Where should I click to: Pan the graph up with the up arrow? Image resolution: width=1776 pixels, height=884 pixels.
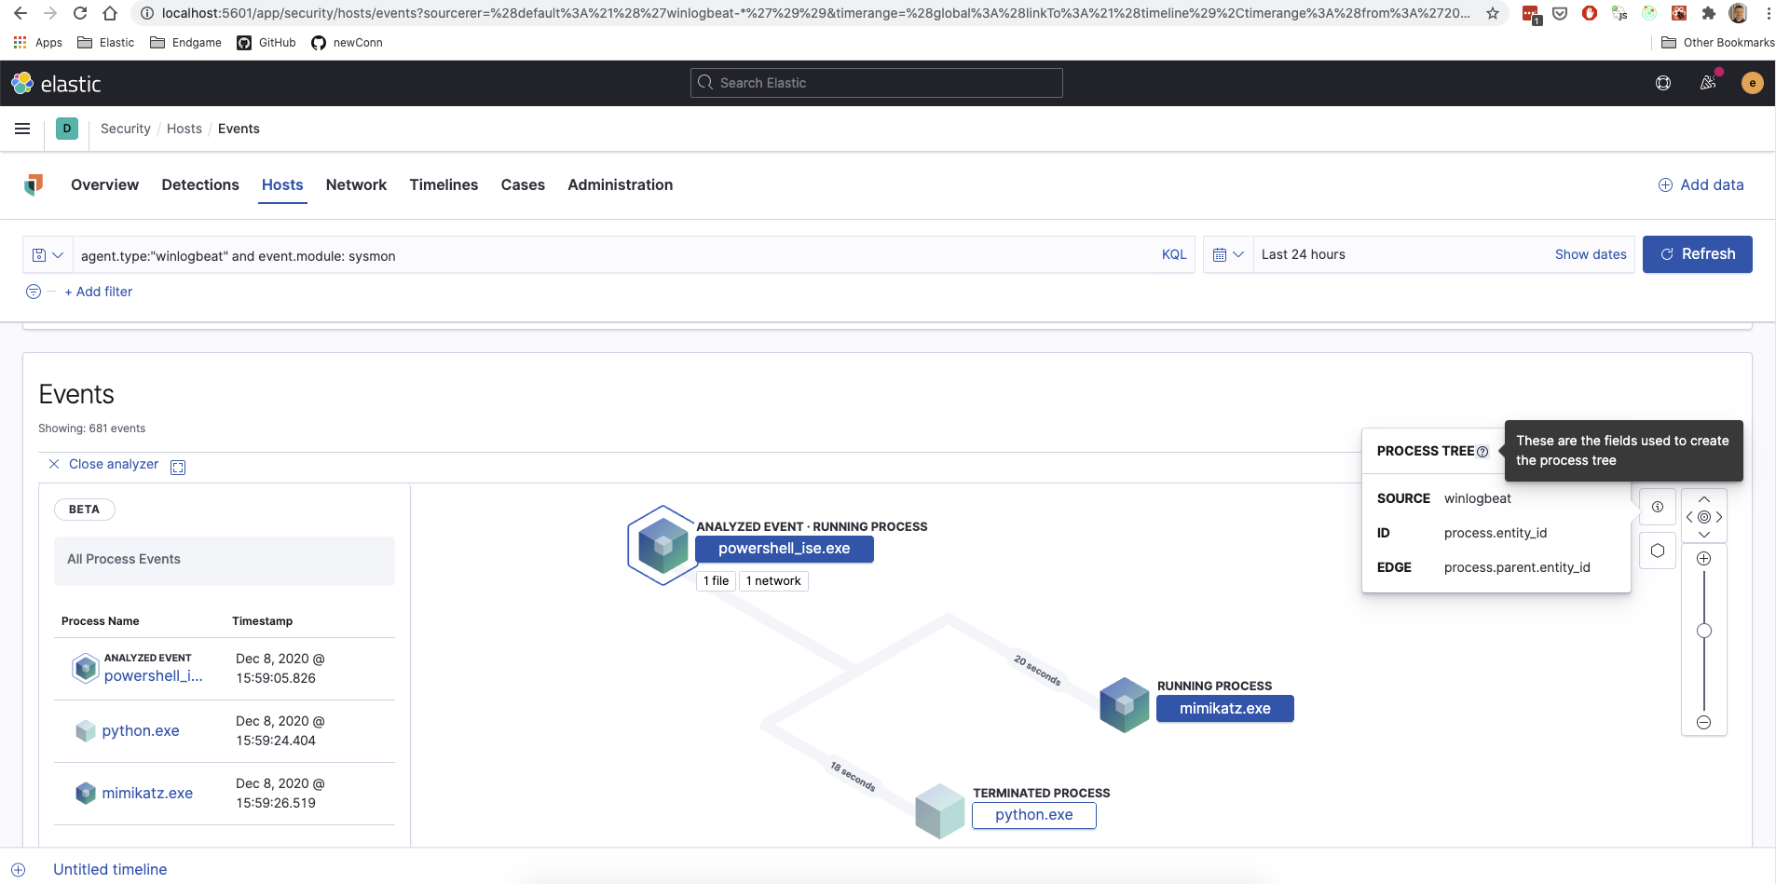point(1704,500)
